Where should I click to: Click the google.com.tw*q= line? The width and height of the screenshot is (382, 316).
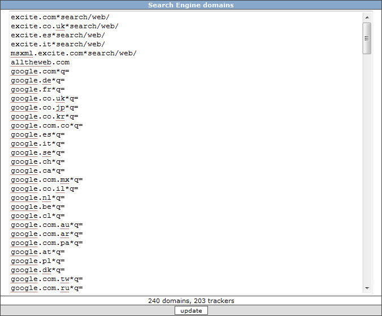(47, 279)
